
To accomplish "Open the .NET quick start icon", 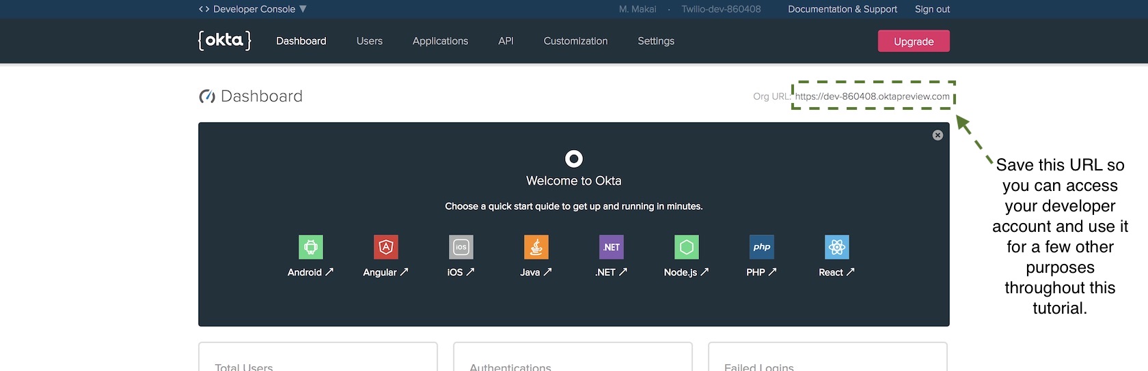I will [612, 247].
